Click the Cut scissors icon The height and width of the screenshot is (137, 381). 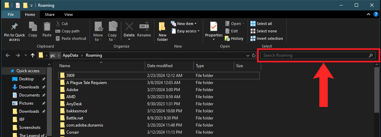58,24
